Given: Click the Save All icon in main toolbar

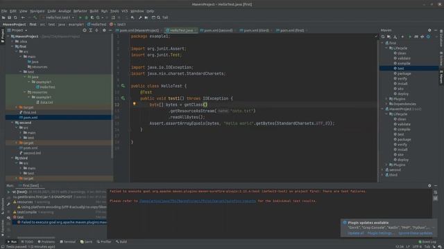Looking at the screenshot, I should 9,17.
